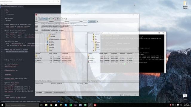The width and height of the screenshot is (191, 107).
Task: Open Google Chrome from the taskbar
Action: [x=51, y=105]
